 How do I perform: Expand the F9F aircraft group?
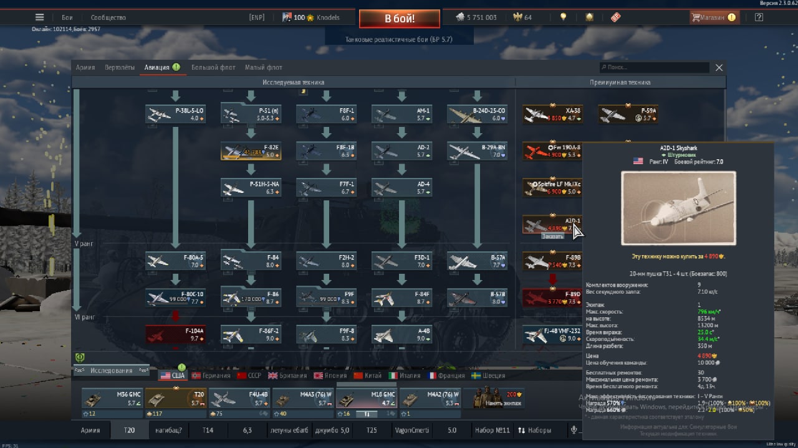click(x=326, y=297)
